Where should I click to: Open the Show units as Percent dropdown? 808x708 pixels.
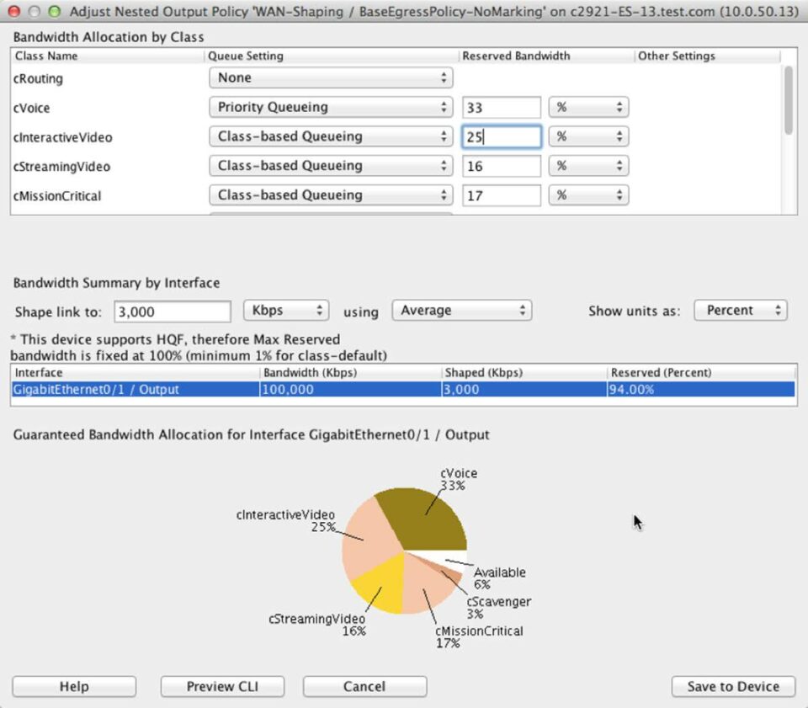coord(739,310)
